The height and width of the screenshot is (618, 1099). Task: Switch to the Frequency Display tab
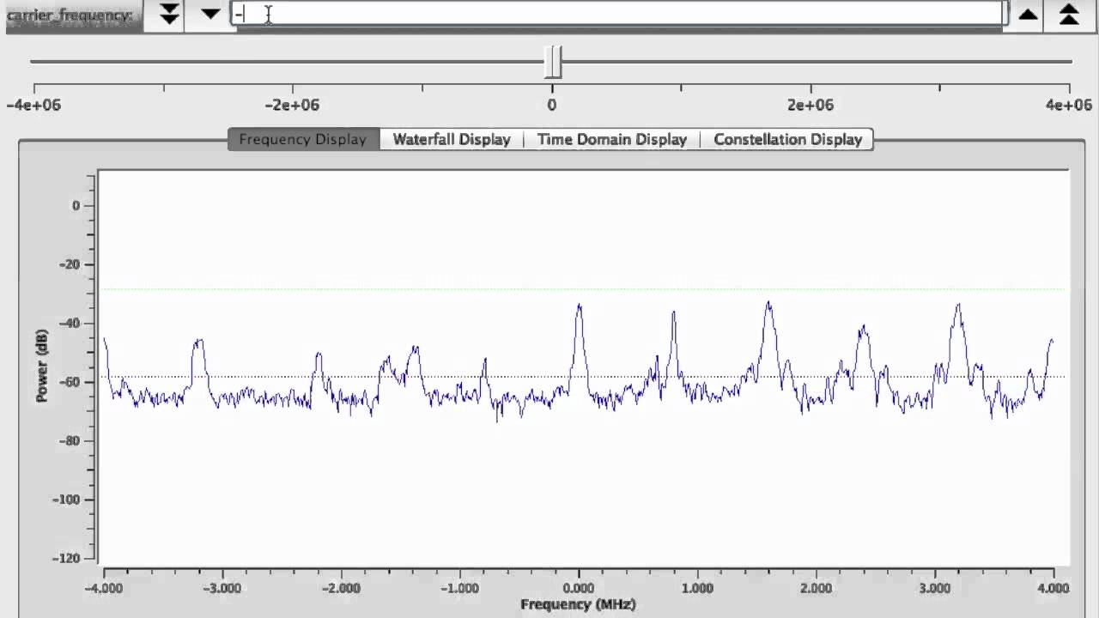[x=303, y=139]
